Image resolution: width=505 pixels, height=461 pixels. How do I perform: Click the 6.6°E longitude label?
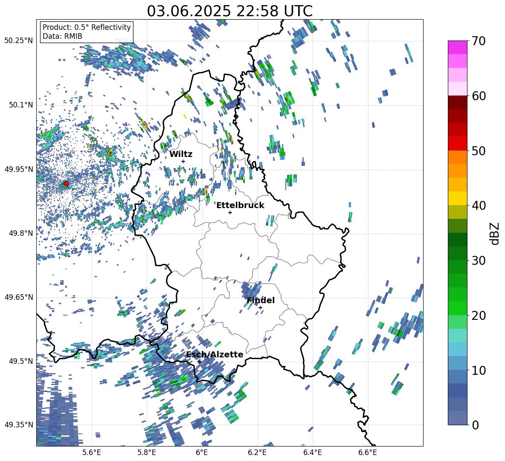368,452
